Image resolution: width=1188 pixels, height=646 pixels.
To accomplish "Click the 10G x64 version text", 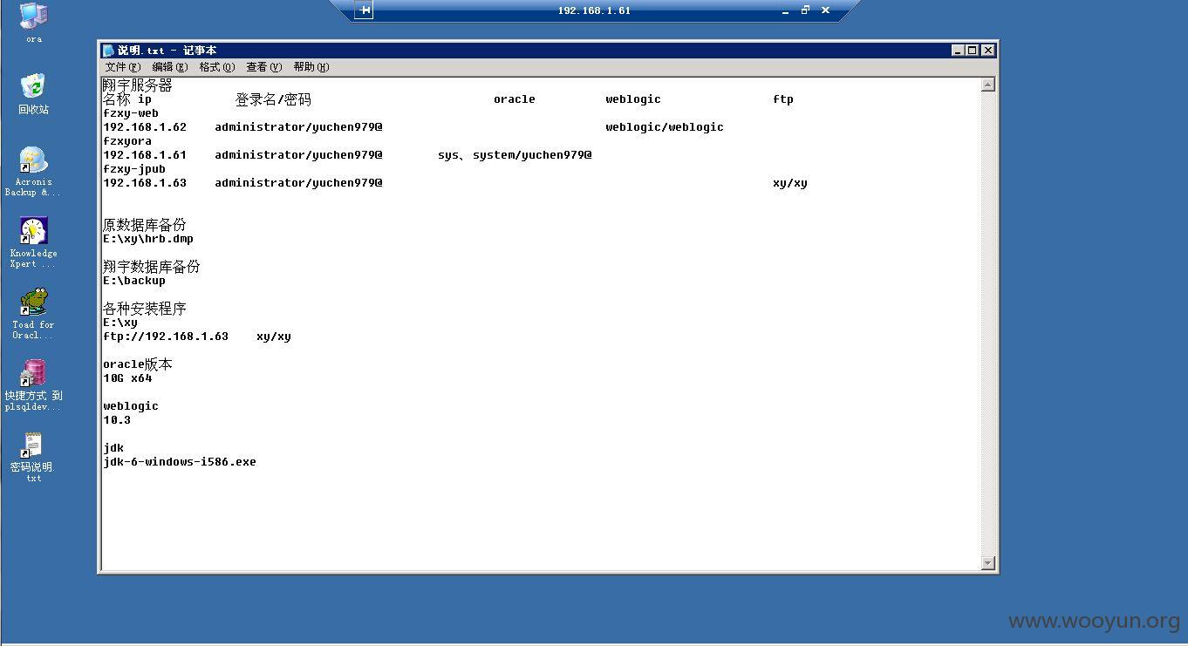I will point(127,378).
